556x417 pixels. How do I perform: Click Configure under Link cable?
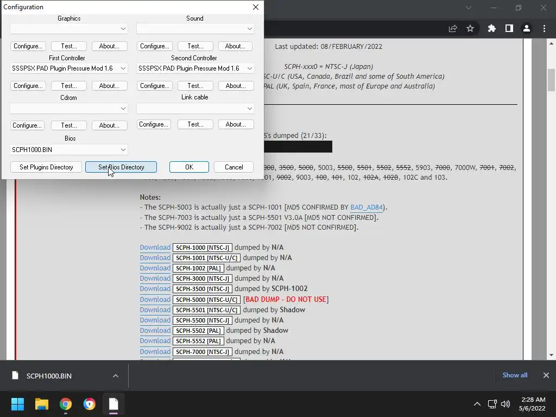click(154, 124)
